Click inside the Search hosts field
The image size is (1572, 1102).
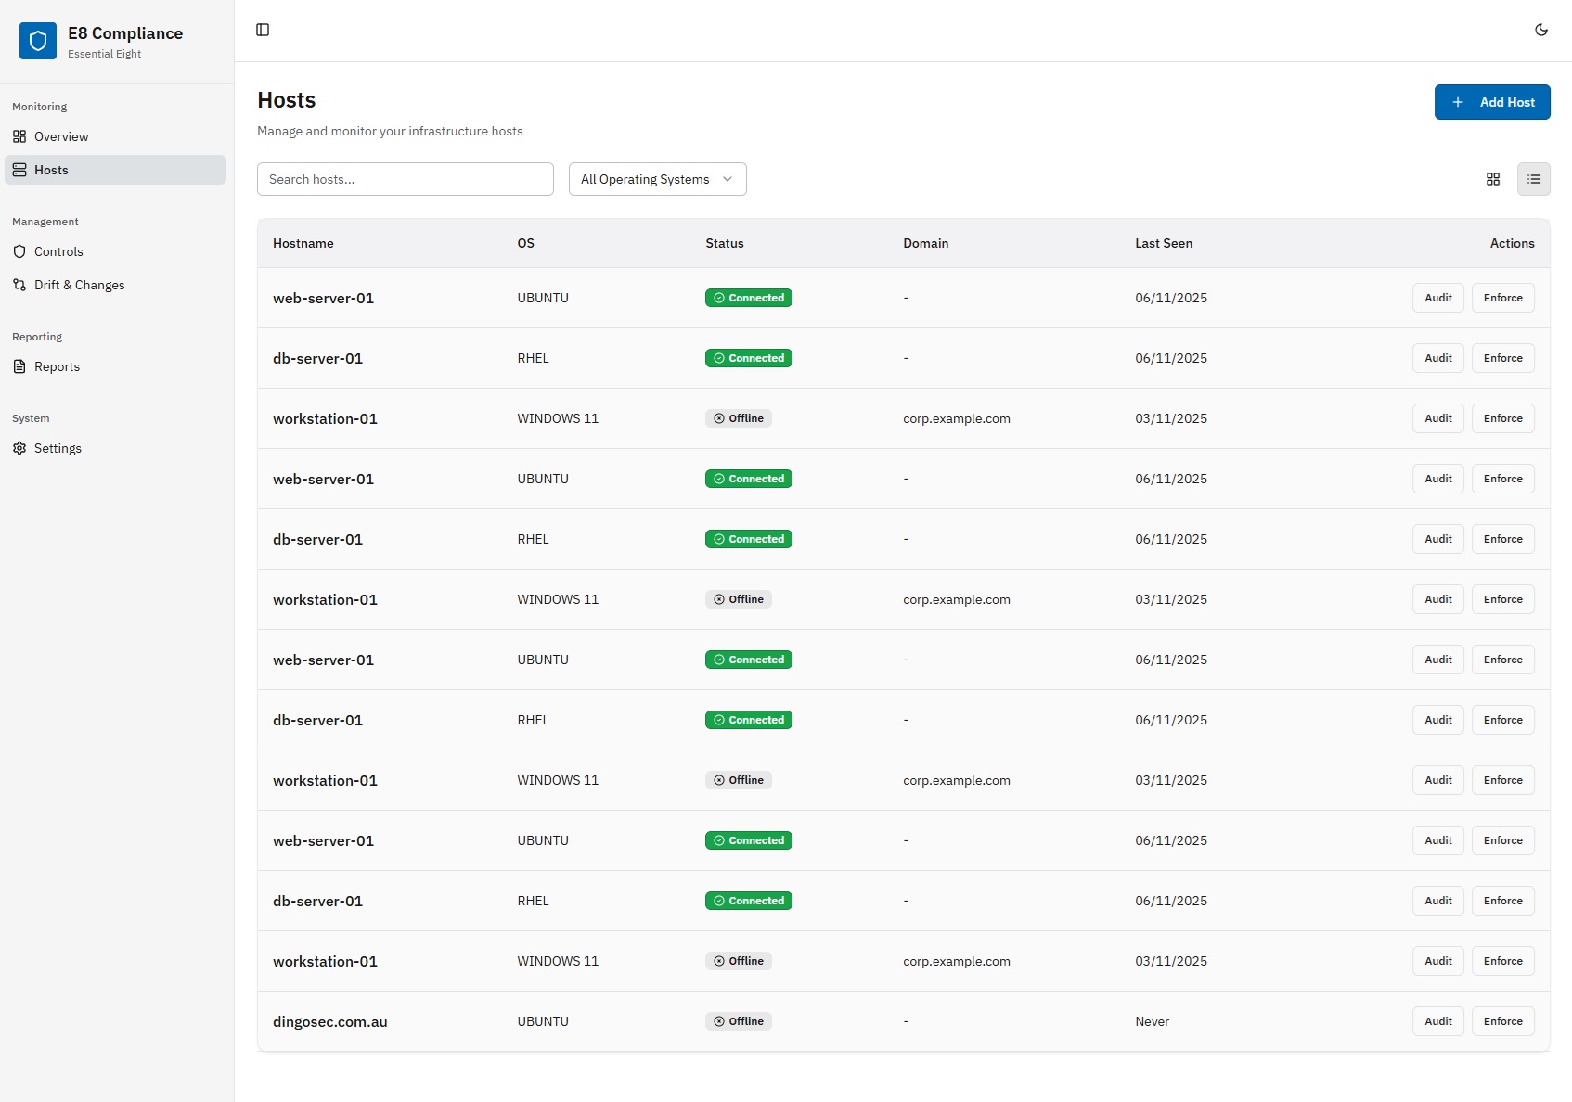[405, 178]
